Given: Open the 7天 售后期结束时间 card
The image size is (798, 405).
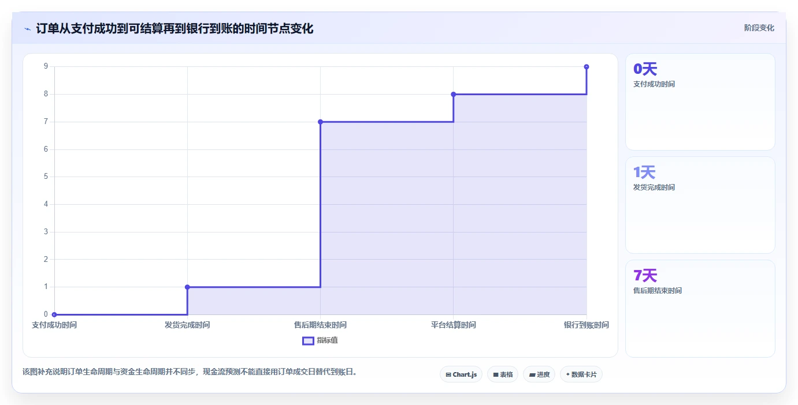Looking at the screenshot, I should point(700,309).
